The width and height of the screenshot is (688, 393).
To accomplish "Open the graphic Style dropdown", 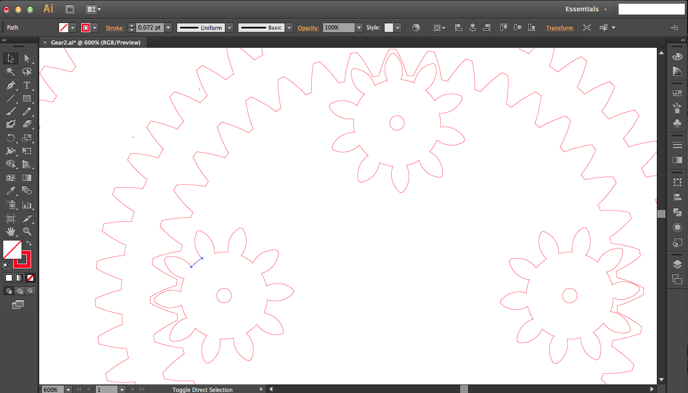I will (x=398, y=27).
